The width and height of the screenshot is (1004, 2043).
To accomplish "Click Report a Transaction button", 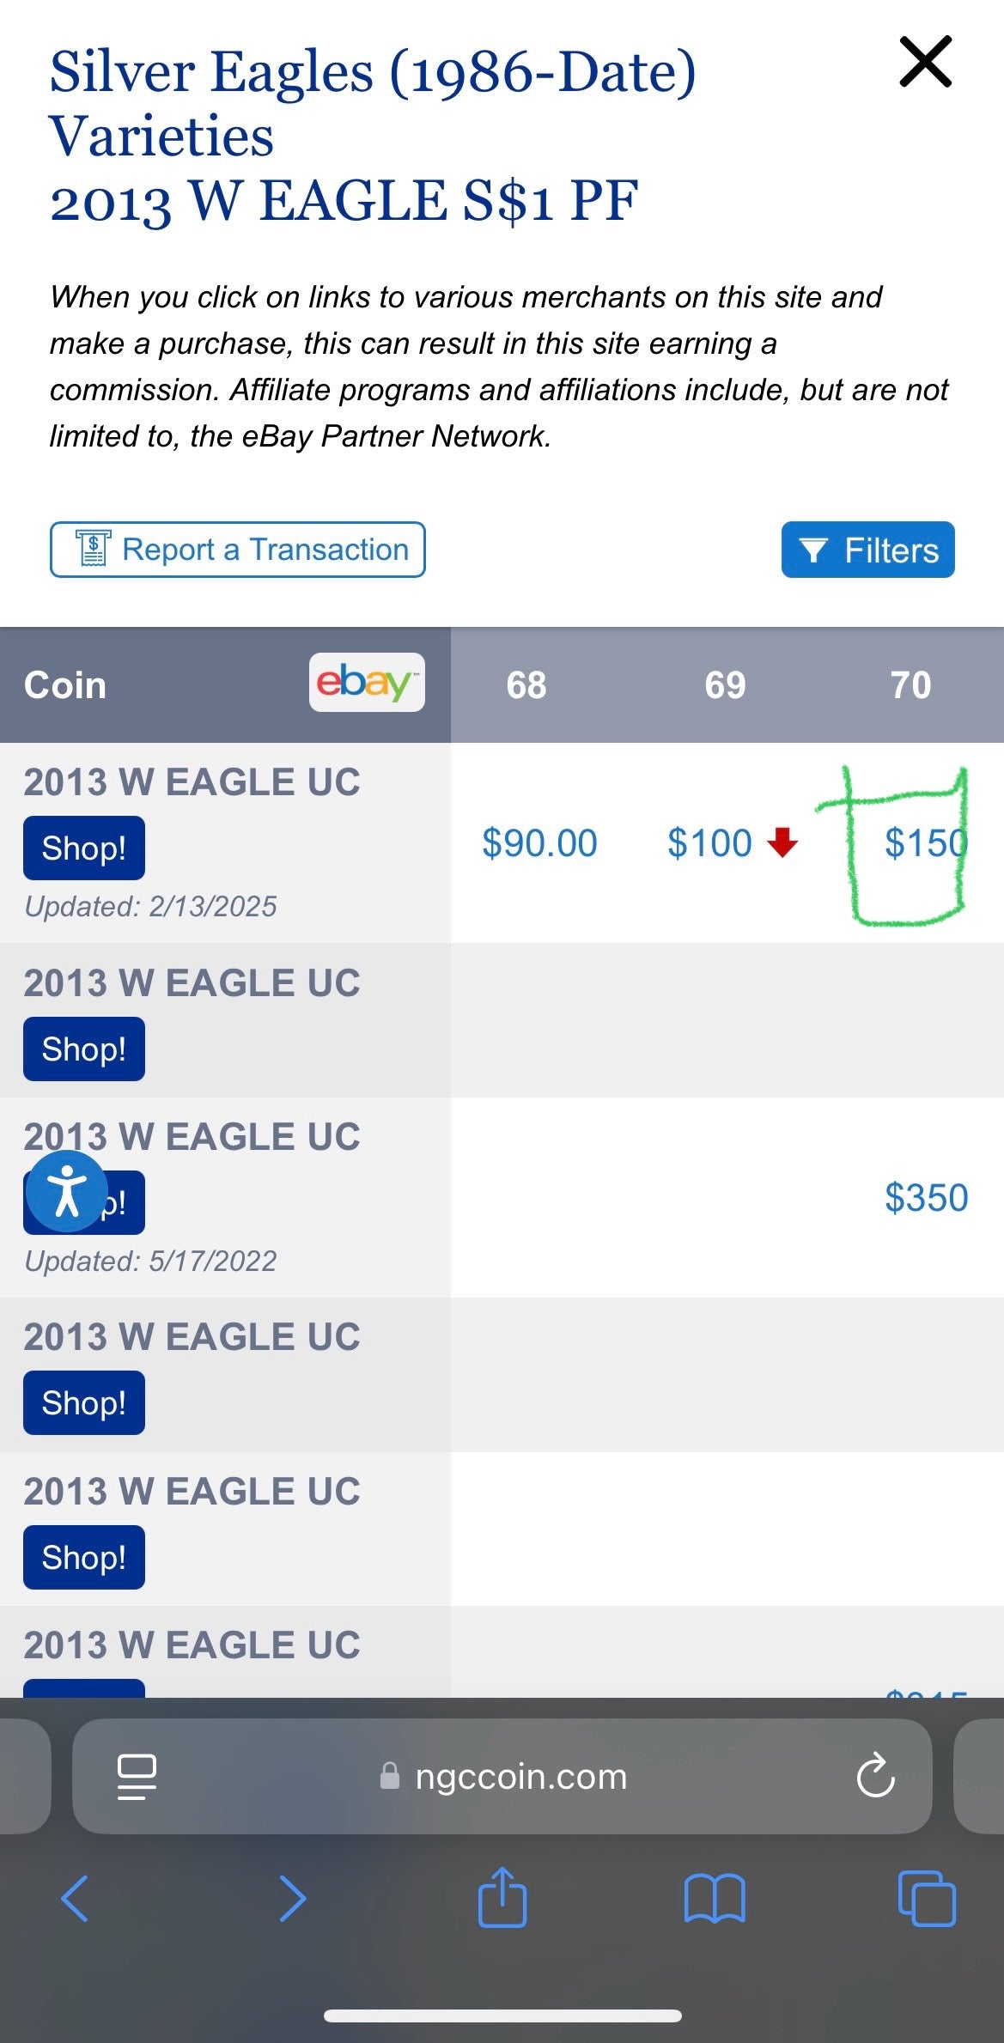I will (237, 550).
